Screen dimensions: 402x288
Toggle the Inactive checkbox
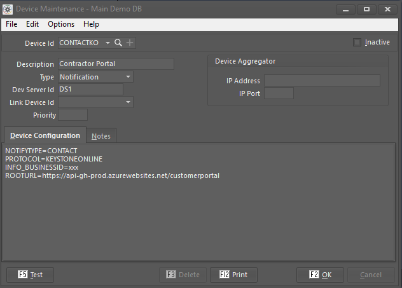357,43
